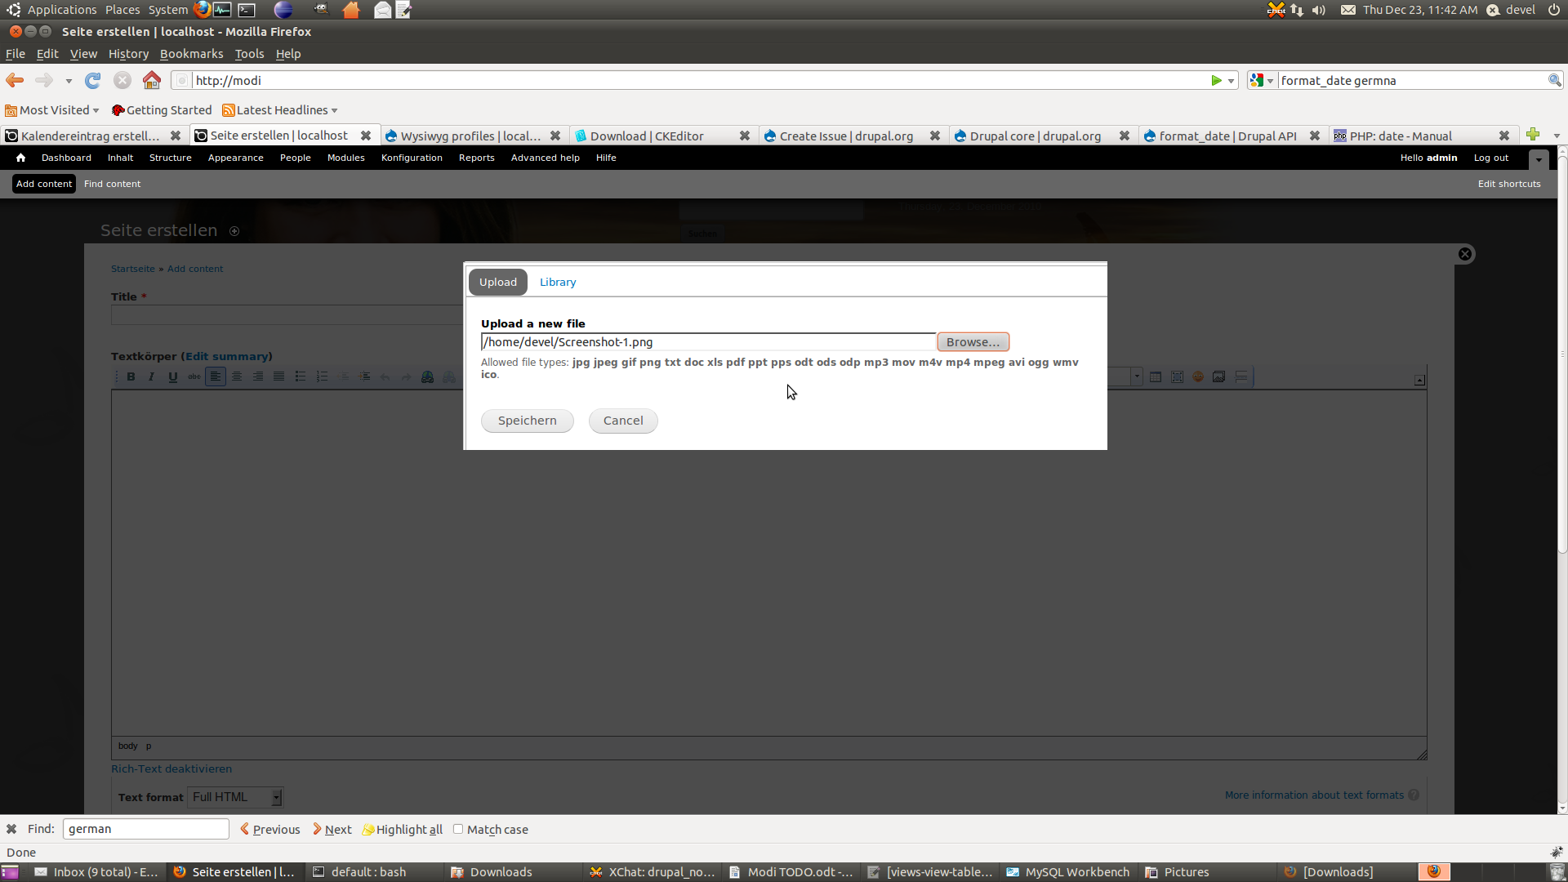Enable the Match case checkbox

coord(458,829)
